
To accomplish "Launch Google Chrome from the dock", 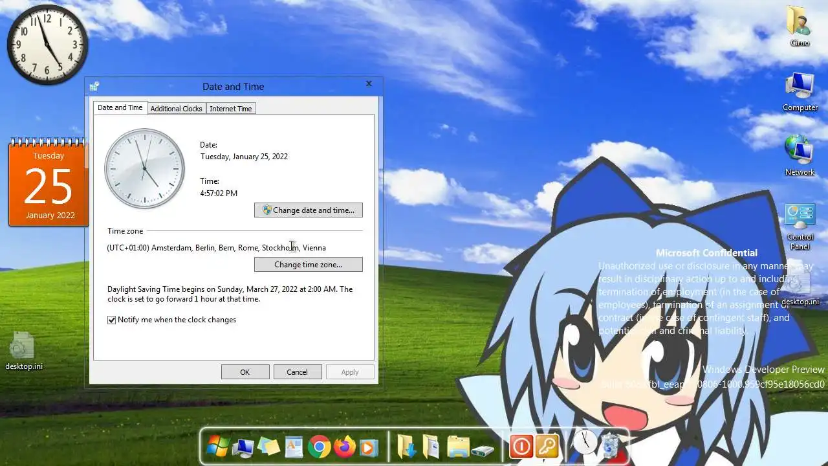I will 319,447.
